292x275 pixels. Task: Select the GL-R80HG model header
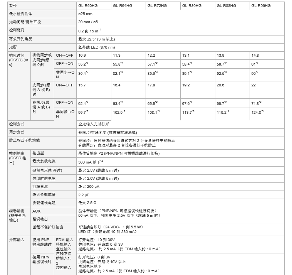coord(191,5)
